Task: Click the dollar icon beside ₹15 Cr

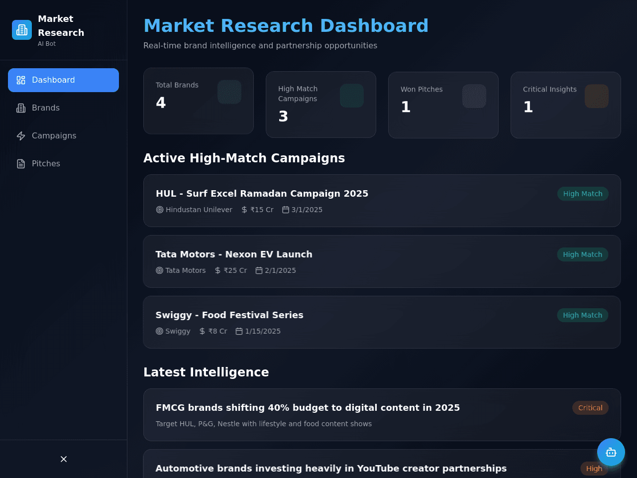Action: coord(244,210)
